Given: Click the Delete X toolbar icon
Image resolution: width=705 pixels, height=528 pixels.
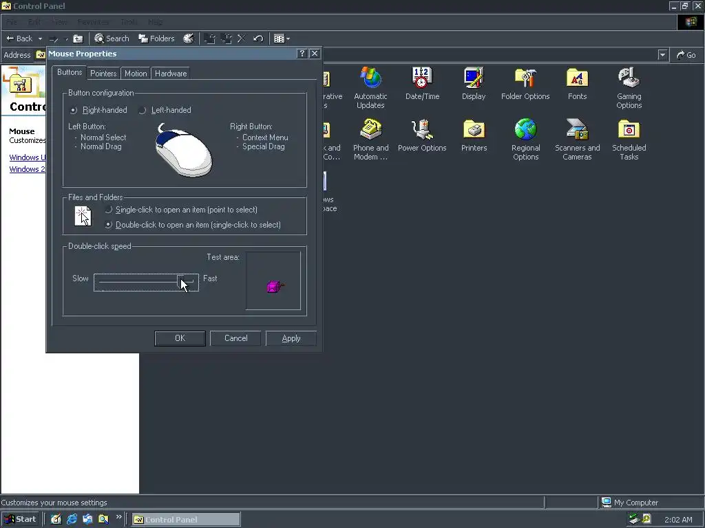Looking at the screenshot, I should pos(242,38).
